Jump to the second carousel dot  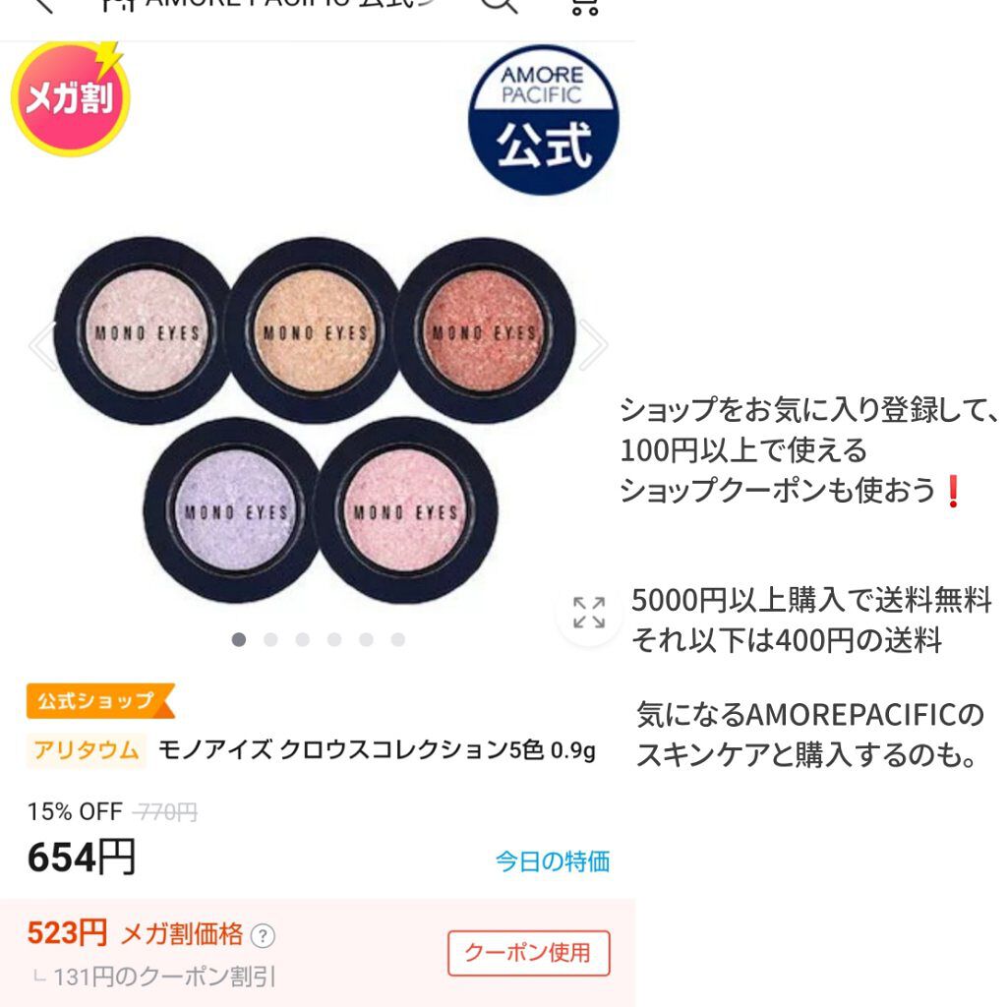coord(270,639)
